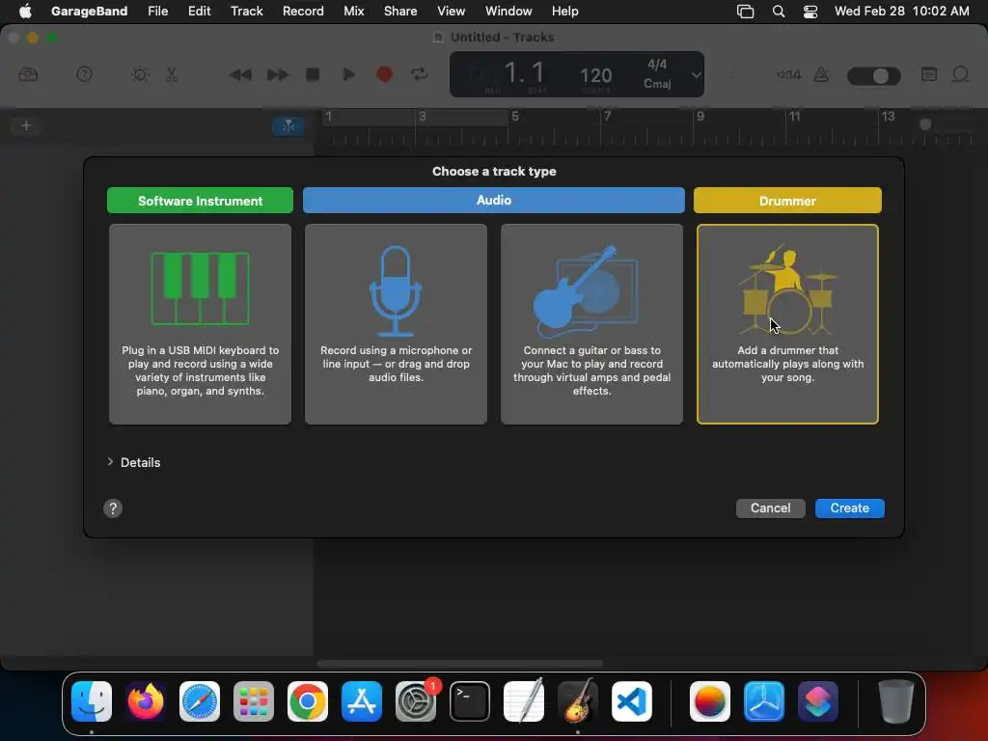Open the GarageBand application menu
The width and height of the screenshot is (988, 741).
89,11
